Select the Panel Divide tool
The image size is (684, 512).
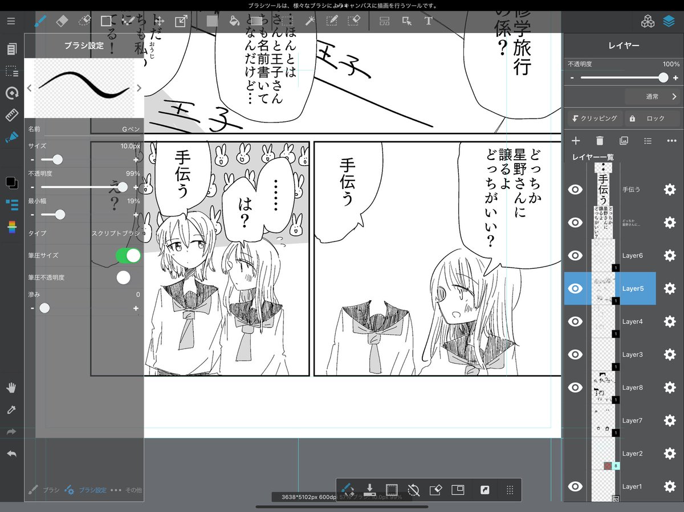coord(385,21)
